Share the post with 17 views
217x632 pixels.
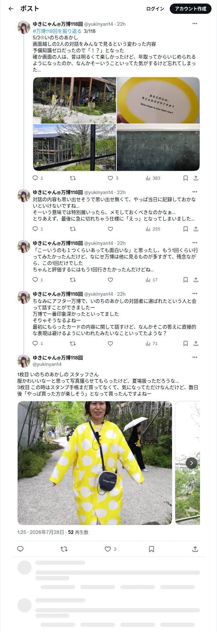(x=196, y=280)
